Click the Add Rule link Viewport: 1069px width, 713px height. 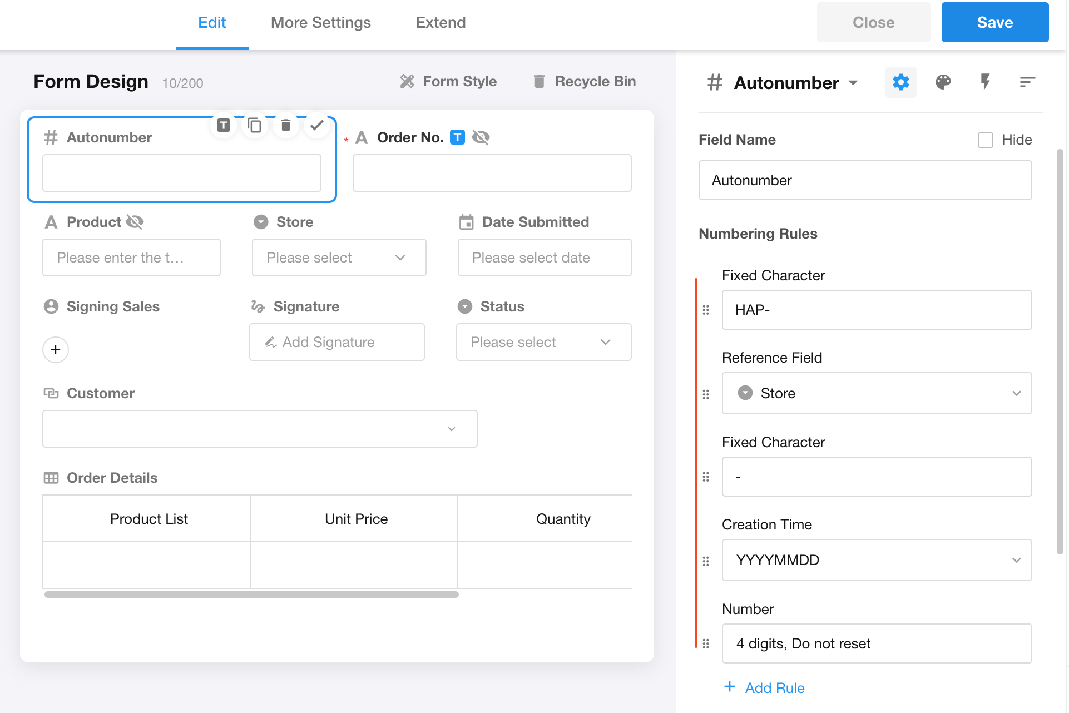point(774,688)
